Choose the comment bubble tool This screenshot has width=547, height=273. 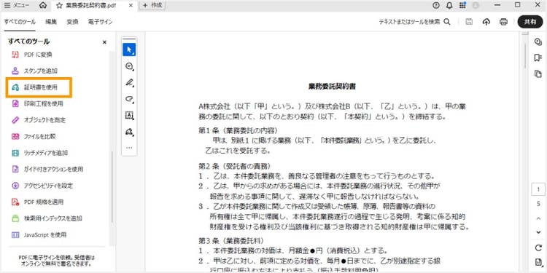point(129,66)
